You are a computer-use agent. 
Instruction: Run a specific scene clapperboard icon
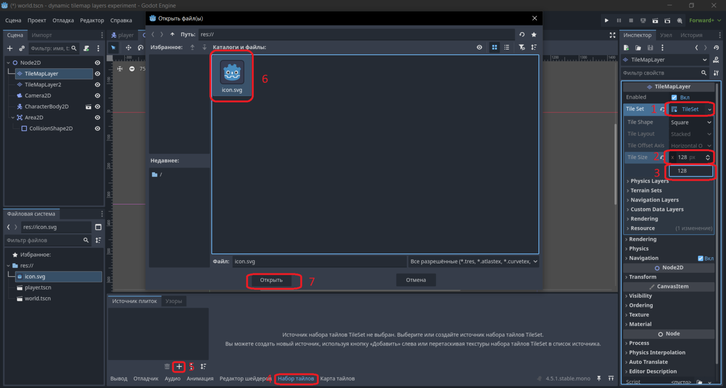click(x=667, y=21)
